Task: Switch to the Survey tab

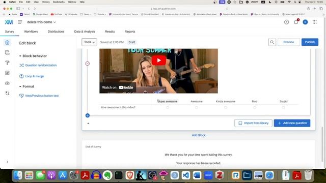Action: pos(10,32)
